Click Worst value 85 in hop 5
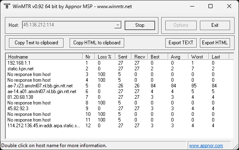 click(x=194, y=86)
